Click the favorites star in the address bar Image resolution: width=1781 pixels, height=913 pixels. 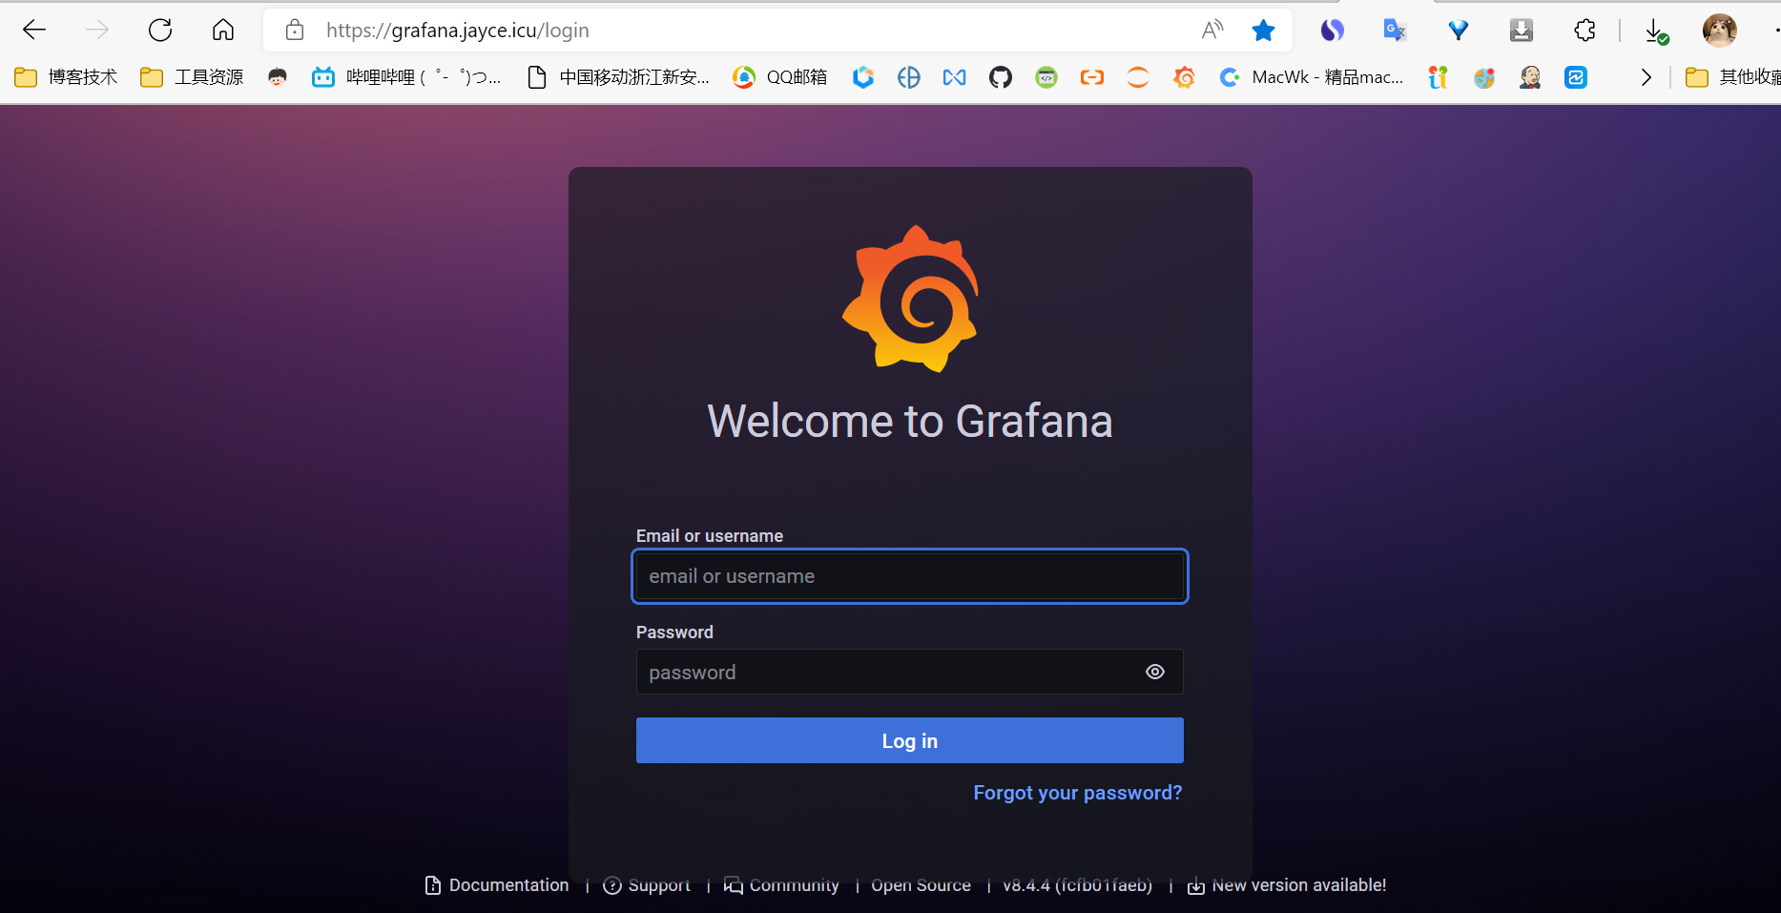point(1263,30)
